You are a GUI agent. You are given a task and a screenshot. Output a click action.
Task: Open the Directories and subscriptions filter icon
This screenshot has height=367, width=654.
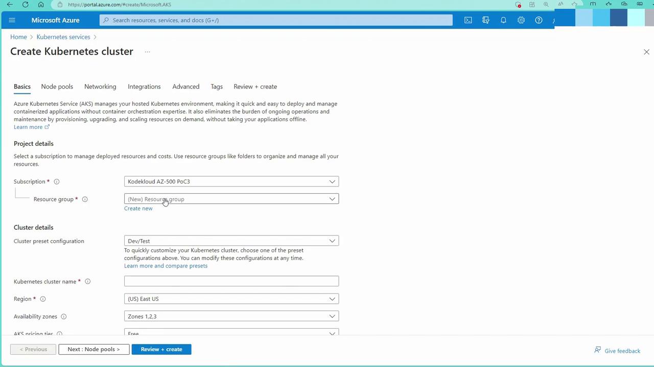[485, 20]
